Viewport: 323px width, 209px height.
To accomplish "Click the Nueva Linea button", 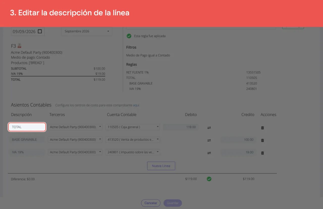I will [161, 166].
